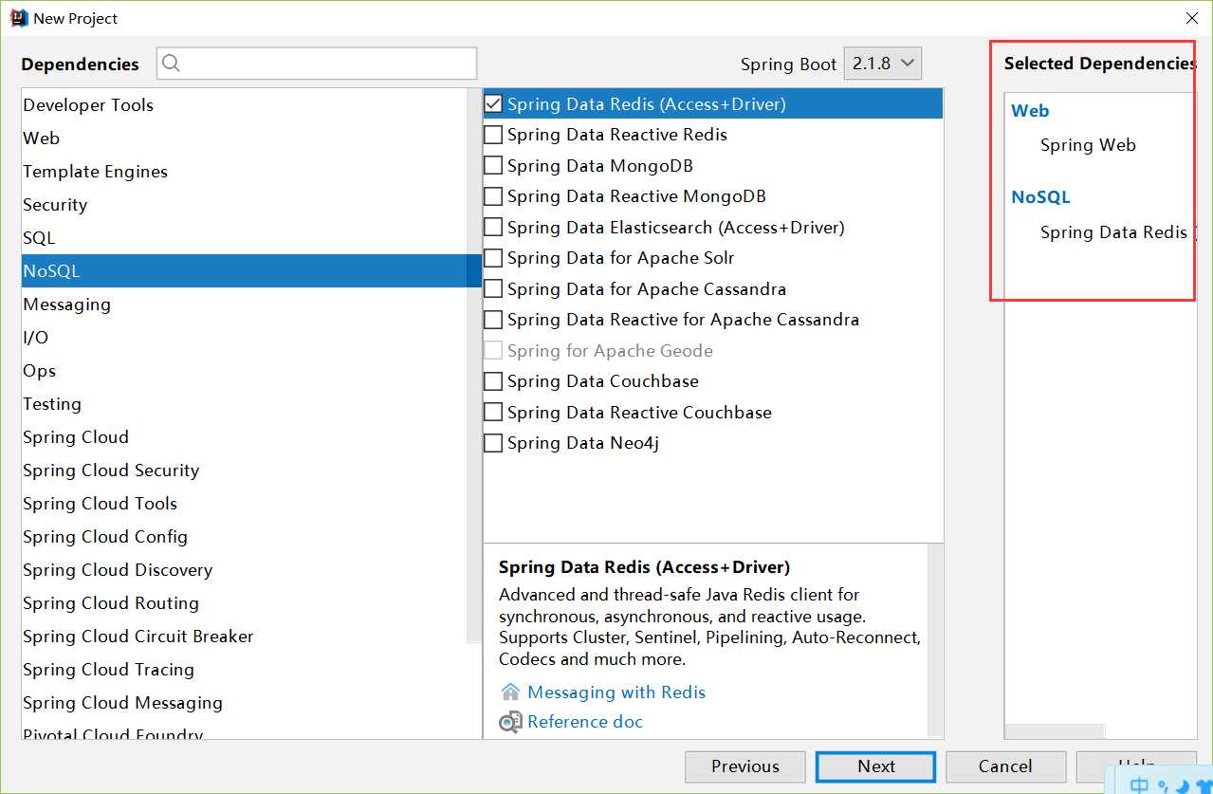This screenshot has height=794, width=1213.
Task: Click the Next button
Action: 876,766
